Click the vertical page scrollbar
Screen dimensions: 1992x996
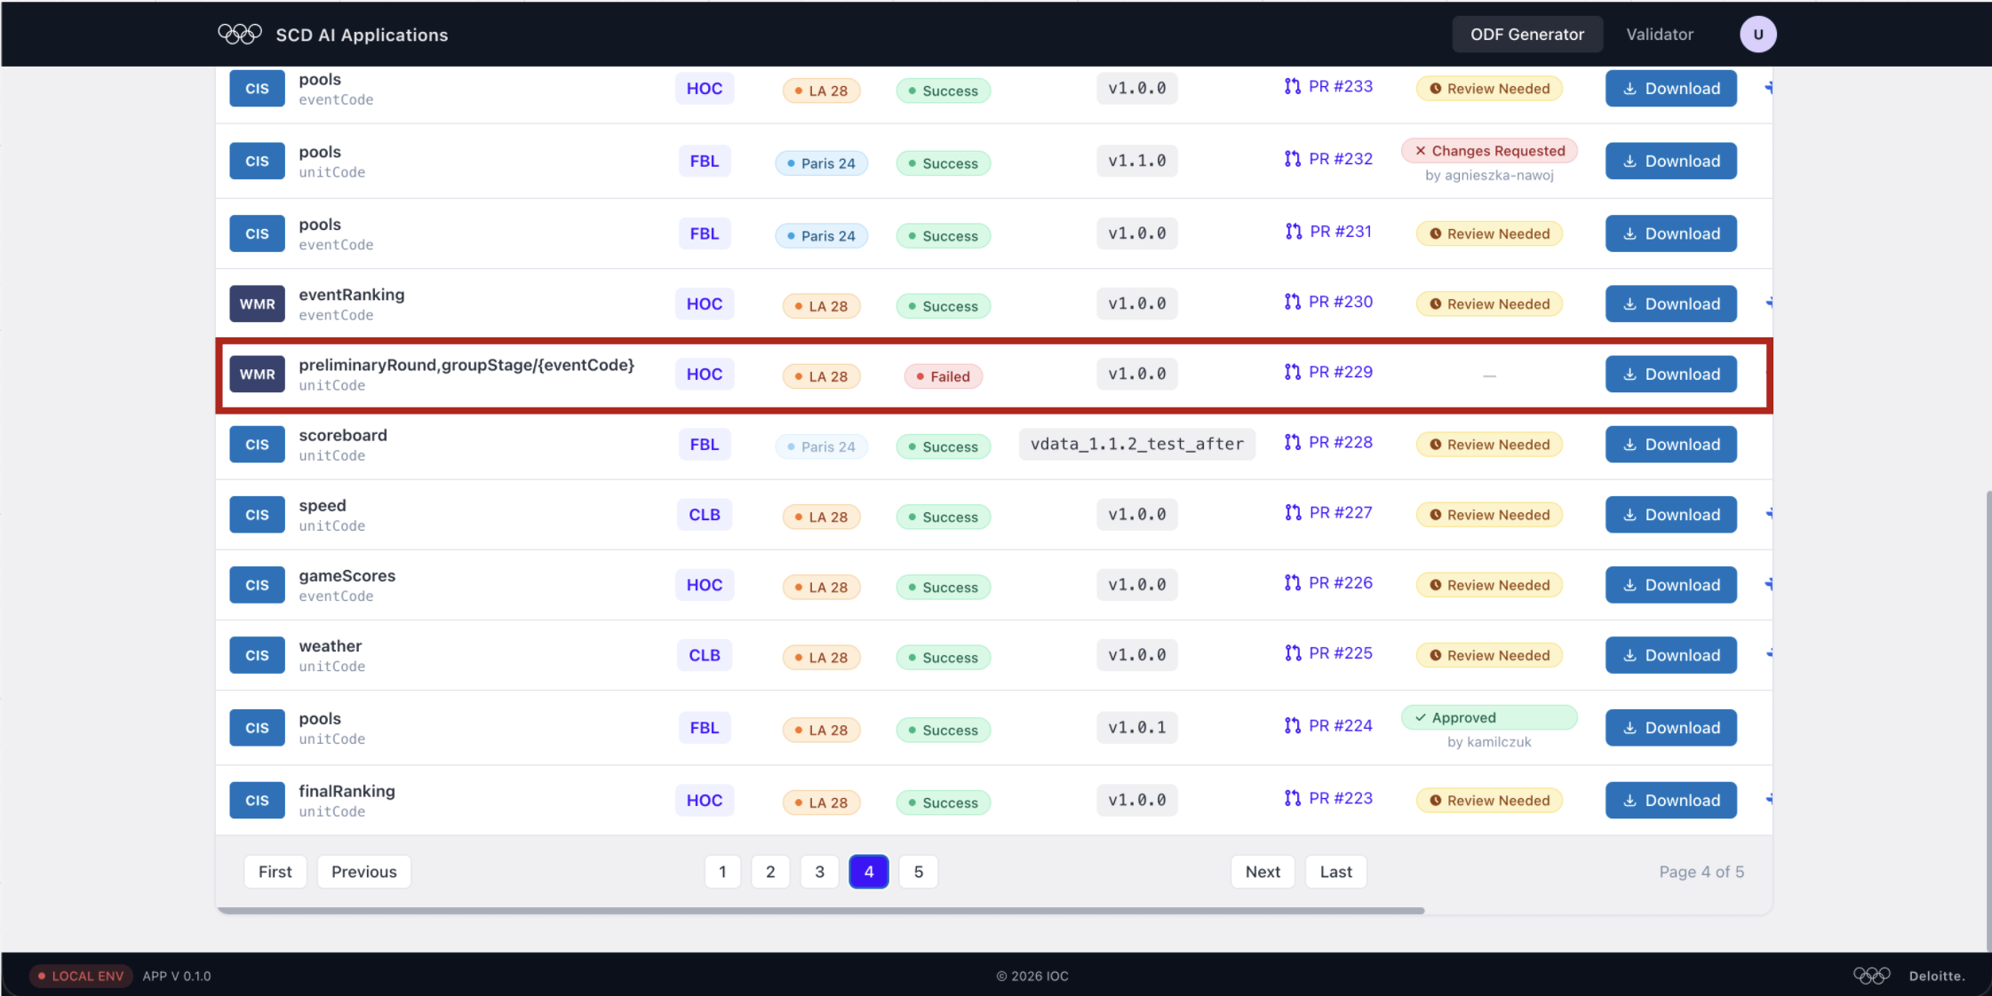click(1988, 719)
